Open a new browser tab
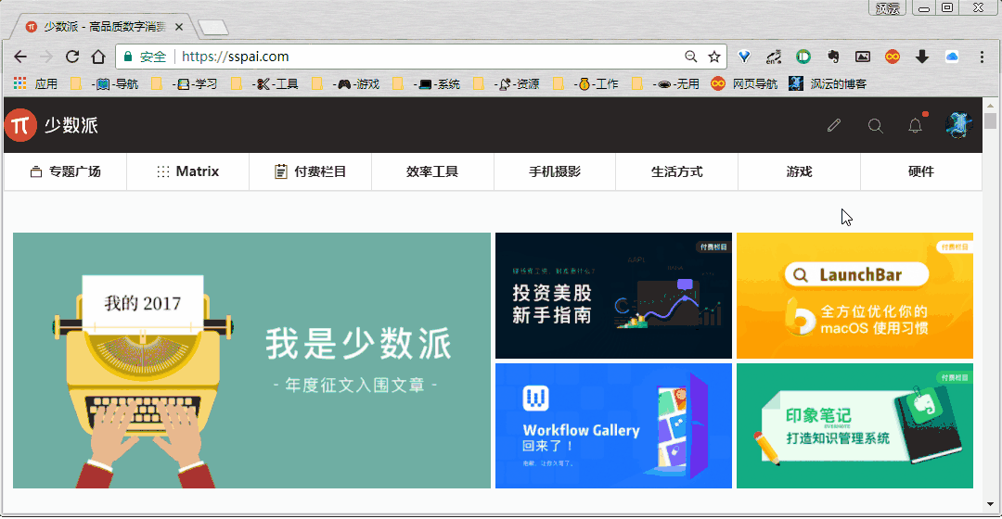The width and height of the screenshot is (1002, 519). tap(212, 28)
